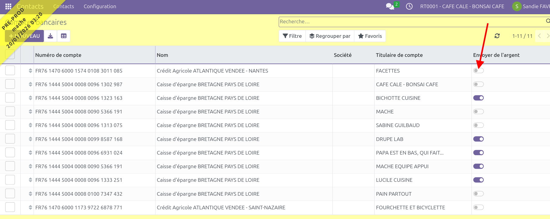
Task: Open the Favoris dropdown
Action: 370,36
